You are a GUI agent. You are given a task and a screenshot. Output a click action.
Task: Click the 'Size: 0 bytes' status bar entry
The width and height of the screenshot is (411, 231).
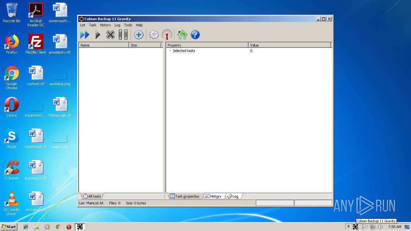[136, 203]
